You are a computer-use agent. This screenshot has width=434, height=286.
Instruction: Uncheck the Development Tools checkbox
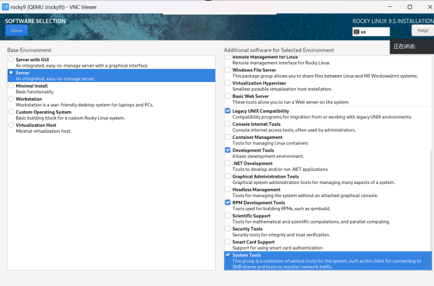[x=228, y=150]
